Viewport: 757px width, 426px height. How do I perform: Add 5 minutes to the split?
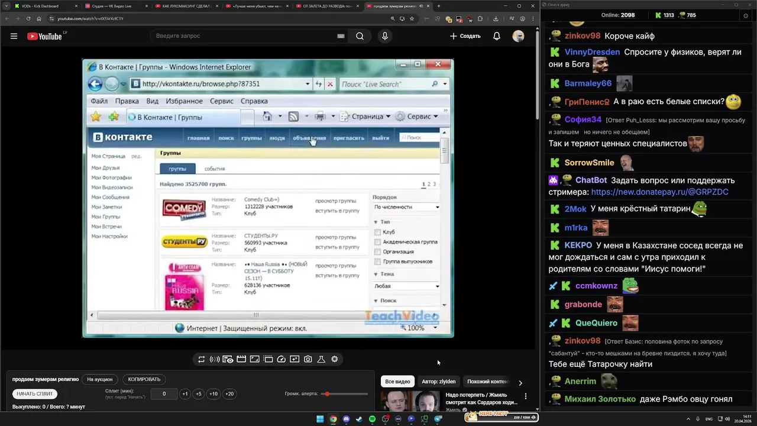(198, 394)
